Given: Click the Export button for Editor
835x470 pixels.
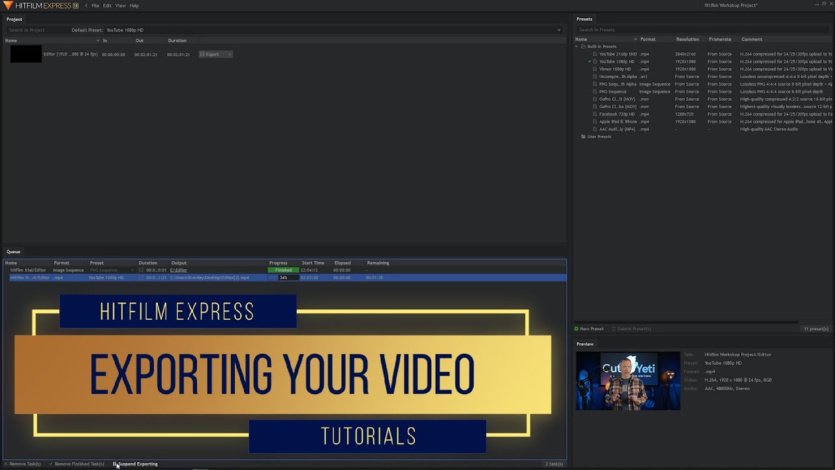Looking at the screenshot, I should coord(212,54).
